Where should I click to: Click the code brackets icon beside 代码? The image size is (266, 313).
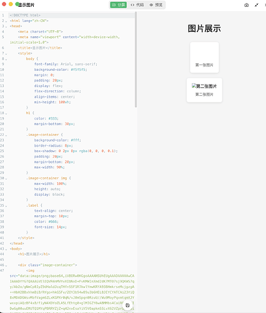pos(132,5)
